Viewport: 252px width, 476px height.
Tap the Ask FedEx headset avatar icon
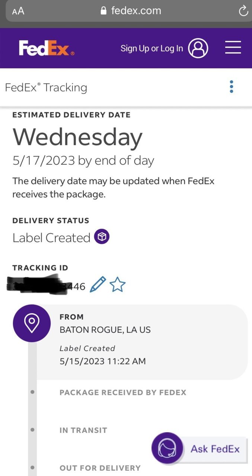point(167,448)
